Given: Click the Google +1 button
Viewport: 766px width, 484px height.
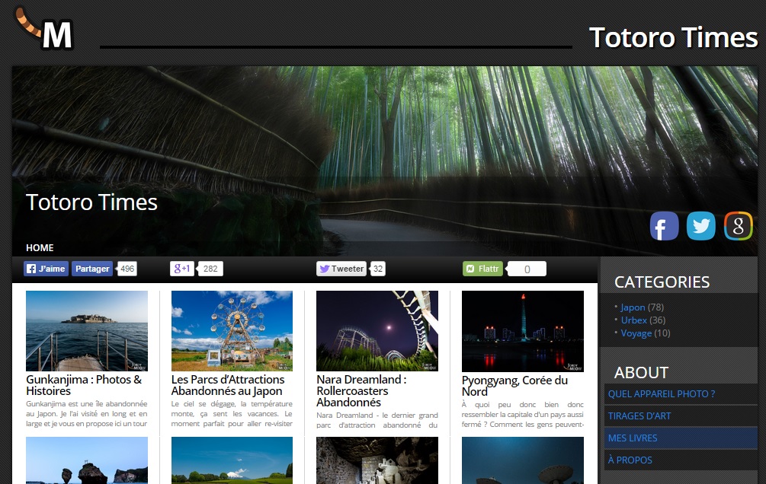Looking at the screenshot, I should tap(182, 269).
